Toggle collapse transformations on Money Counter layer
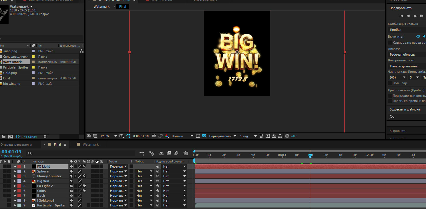This screenshot has width=426, height=209. pyautogui.click(x=75, y=176)
